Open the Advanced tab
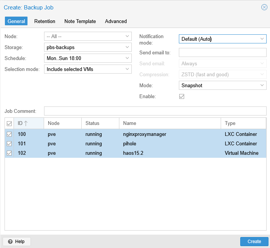 pos(116,21)
